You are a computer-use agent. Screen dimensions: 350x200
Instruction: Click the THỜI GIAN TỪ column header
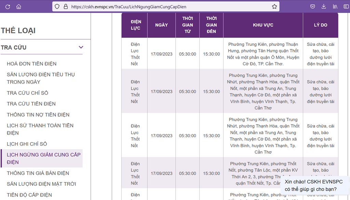coord(188,25)
